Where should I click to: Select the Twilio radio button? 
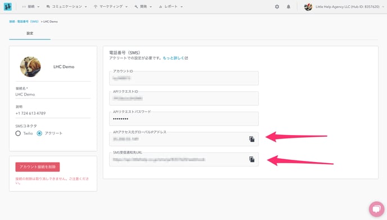click(18, 133)
